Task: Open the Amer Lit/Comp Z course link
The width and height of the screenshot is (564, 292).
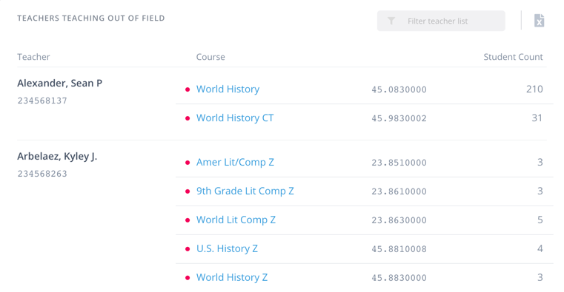Action: (235, 162)
